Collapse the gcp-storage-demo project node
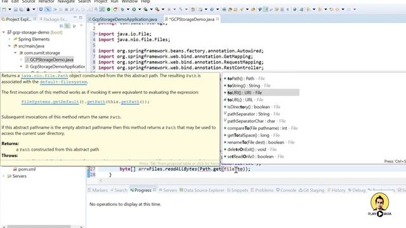The image size is (406, 228). [x=4, y=32]
